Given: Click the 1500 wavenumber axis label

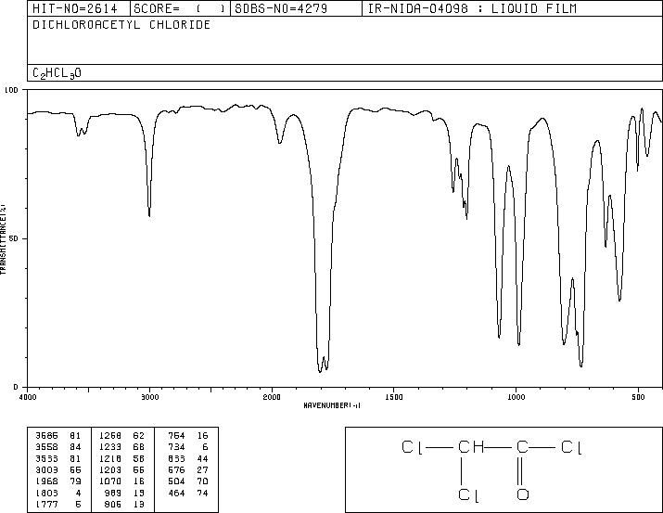Looking at the screenshot, I should [x=394, y=397].
